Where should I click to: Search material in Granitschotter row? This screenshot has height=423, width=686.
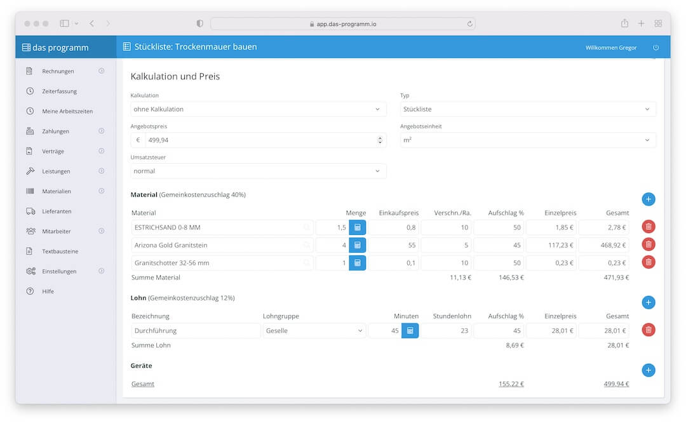307,263
